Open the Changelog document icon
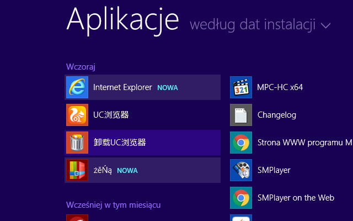The width and height of the screenshot is (353, 221). pyautogui.click(x=241, y=115)
